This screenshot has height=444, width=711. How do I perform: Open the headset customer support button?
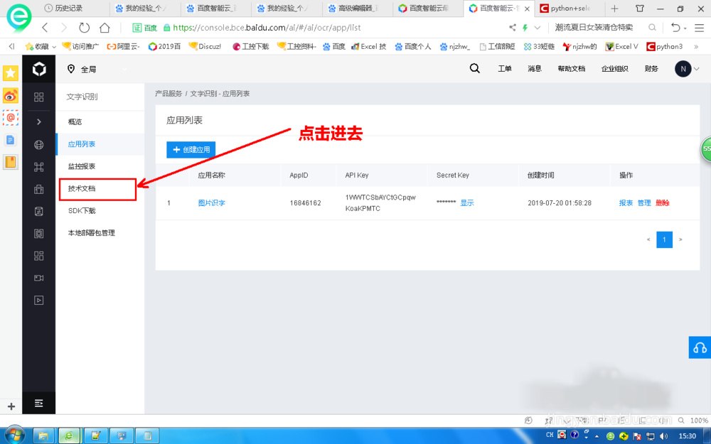(700, 347)
